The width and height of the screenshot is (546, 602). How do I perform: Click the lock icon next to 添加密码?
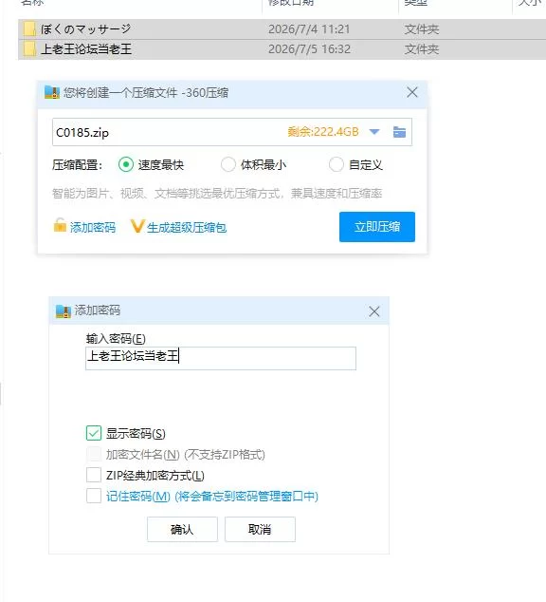click(x=60, y=226)
